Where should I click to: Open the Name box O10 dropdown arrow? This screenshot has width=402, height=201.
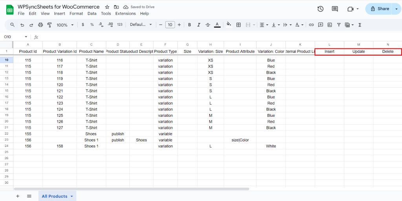[x=26, y=37]
